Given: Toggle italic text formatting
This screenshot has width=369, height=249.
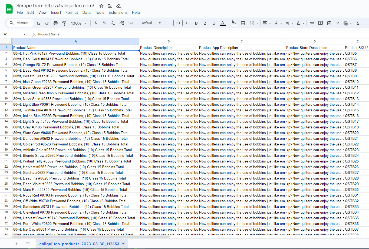Looking at the screenshot, I should tap(205, 23).
